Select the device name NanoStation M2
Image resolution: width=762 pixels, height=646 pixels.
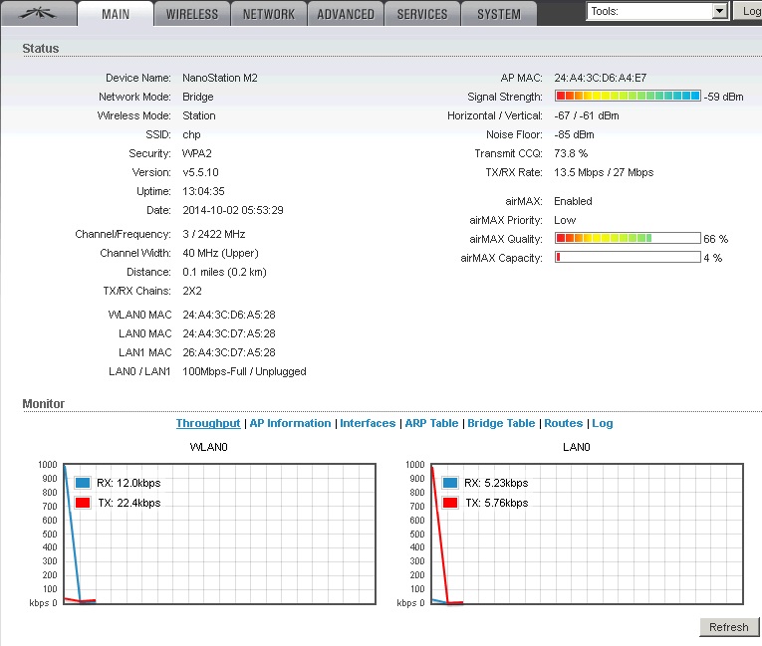point(220,78)
